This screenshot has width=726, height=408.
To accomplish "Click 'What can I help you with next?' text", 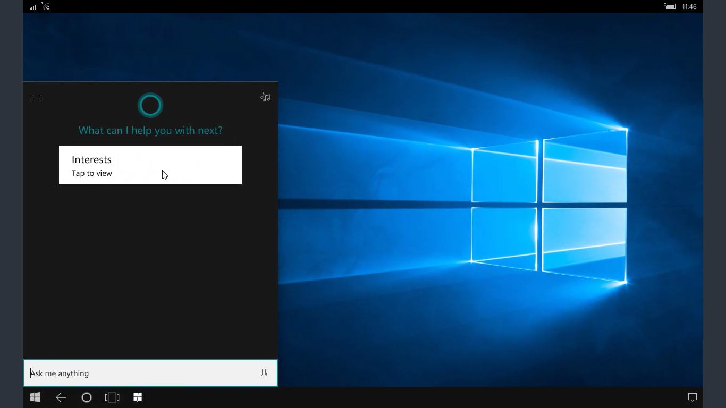I will click(x=150, y=131).
